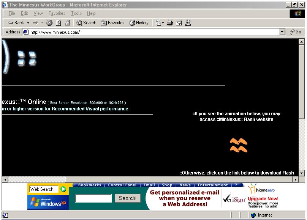
Task: Click the Windows logo throbber icon
Action: pyautogui.click(x=297, y=14)
